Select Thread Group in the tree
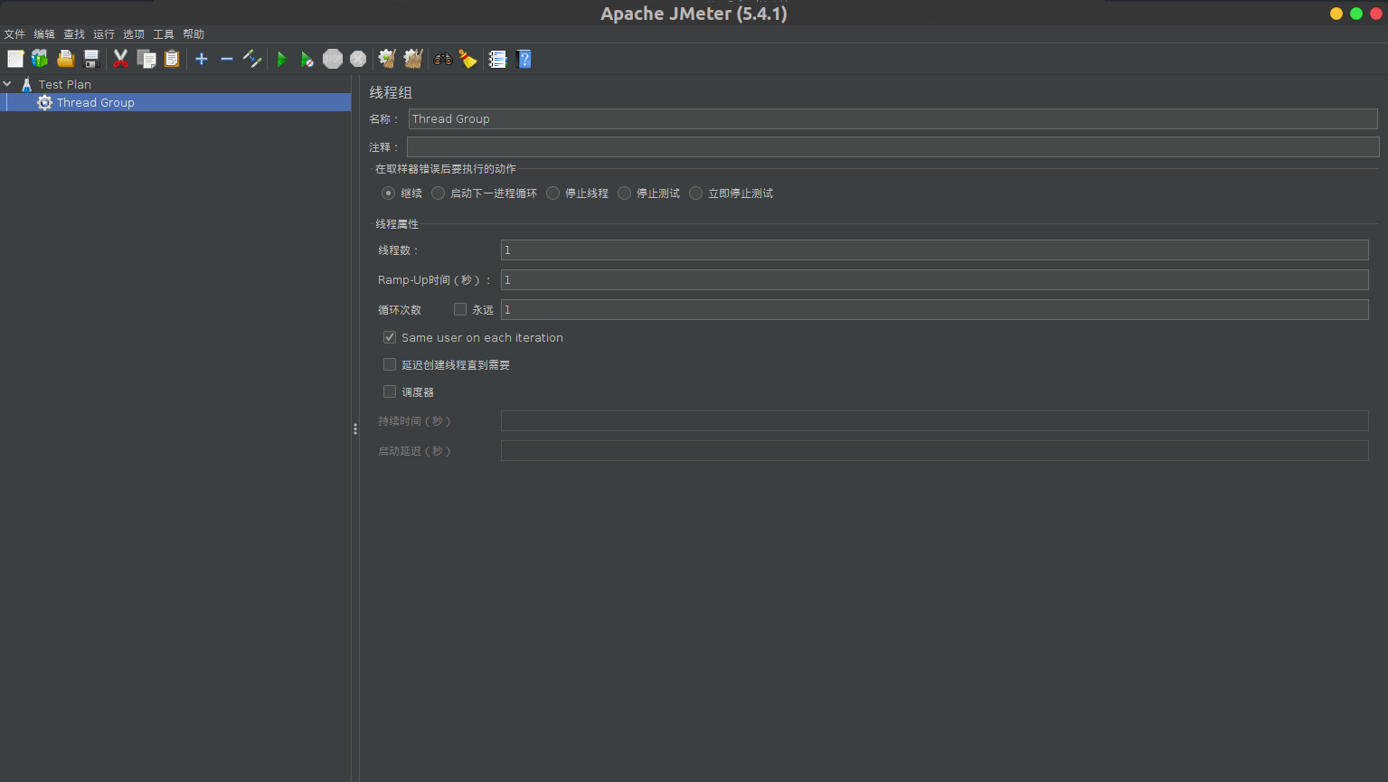The width and height of the screenshot is (1388, 782). [x=95, y=102]
